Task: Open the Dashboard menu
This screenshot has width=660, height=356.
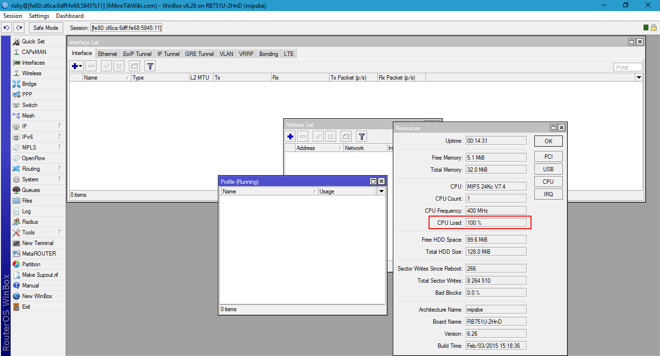Action: (x=70, y=16)
